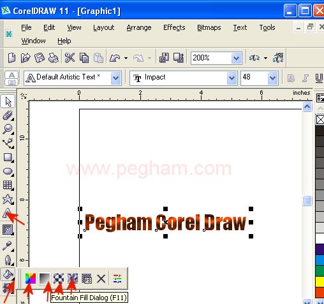Click the vertical scrollbar up arrow

click(x=307, y=106)
